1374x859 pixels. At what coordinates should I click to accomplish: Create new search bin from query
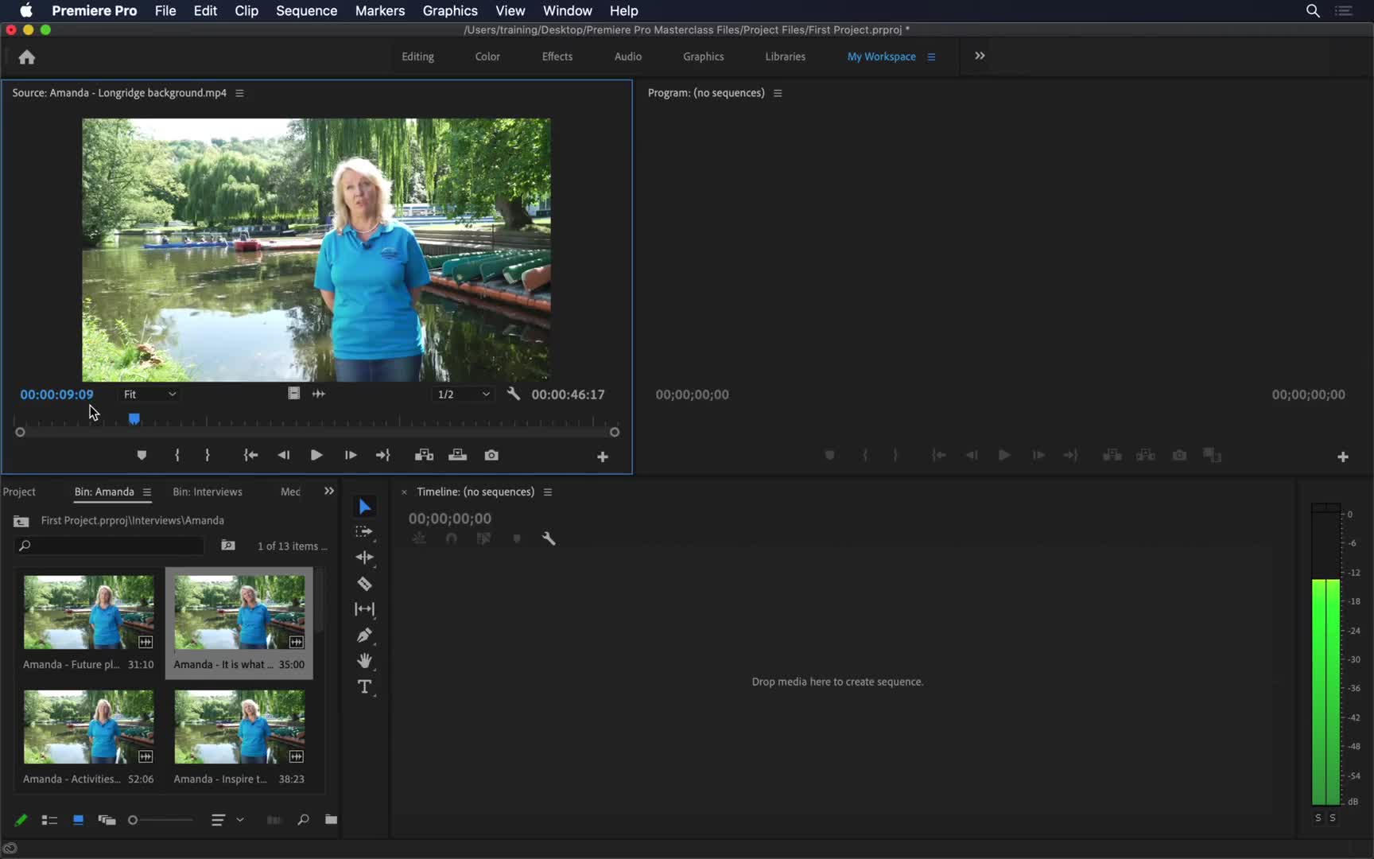point(228,546)
